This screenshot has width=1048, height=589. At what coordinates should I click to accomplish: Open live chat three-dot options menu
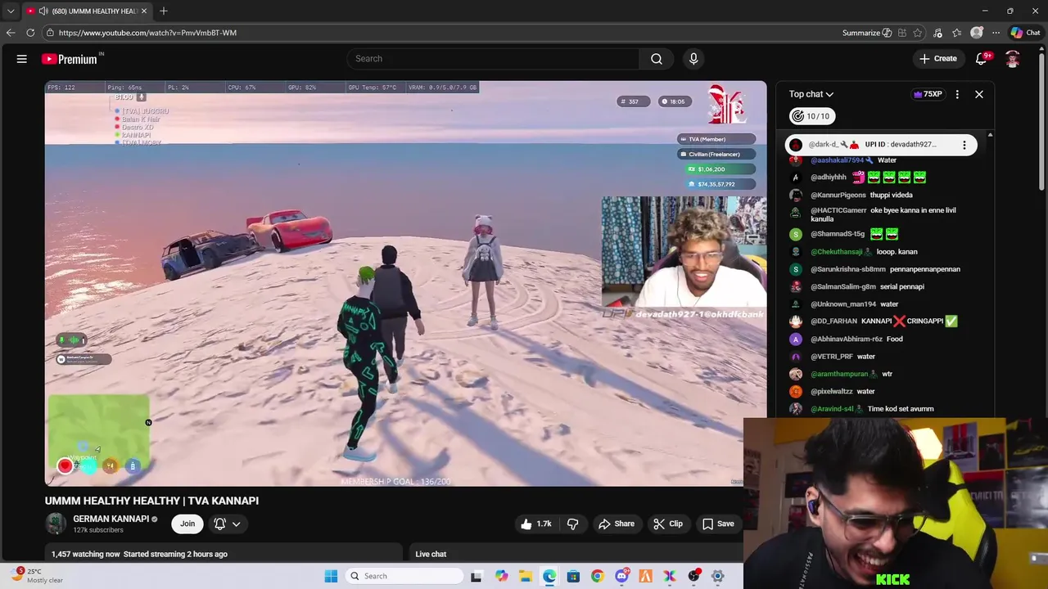point(957,94)
